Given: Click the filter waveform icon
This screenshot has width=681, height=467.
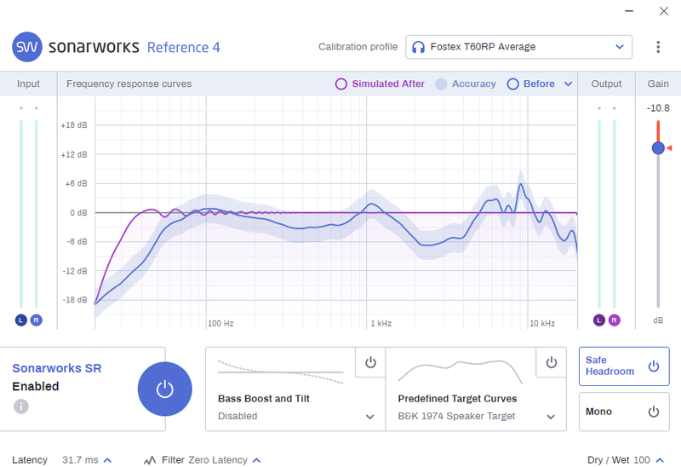Looking at the screenshot, I should point(150,460).
